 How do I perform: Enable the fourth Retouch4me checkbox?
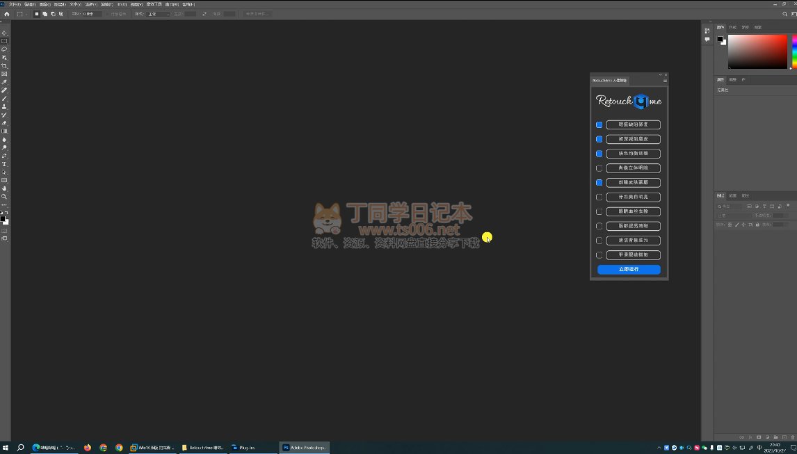(x=599, y=168)
